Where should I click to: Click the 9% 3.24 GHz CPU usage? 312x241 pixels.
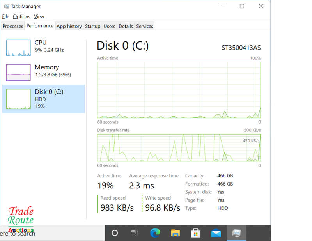(x=50, y=50)
